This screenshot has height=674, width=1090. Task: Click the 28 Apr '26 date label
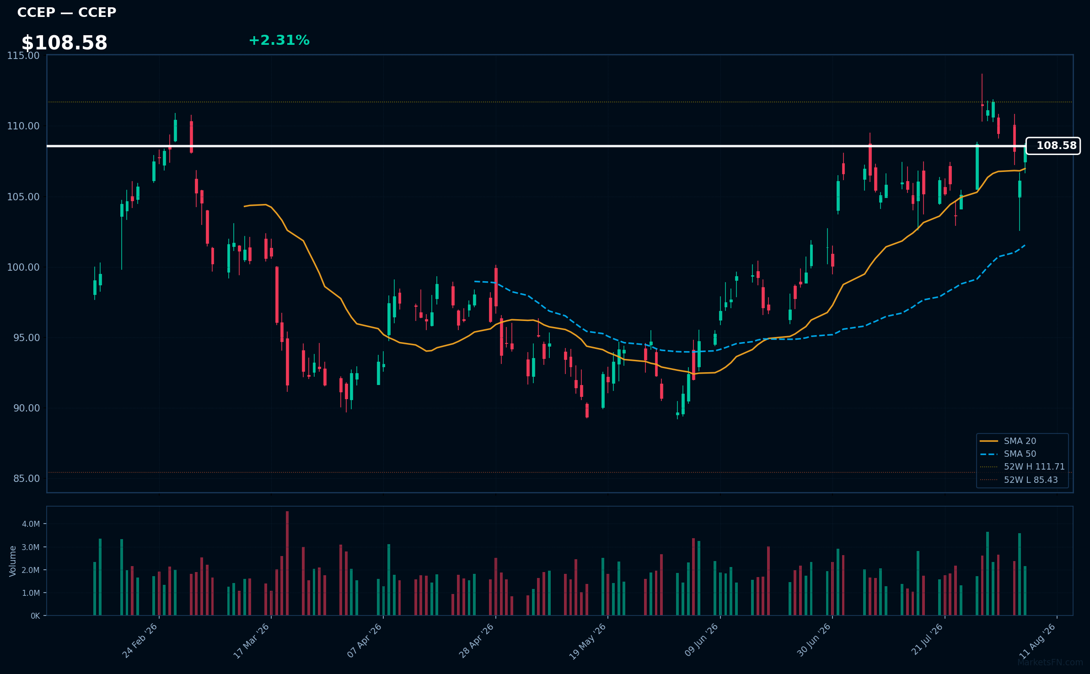[x=476, y=641]
